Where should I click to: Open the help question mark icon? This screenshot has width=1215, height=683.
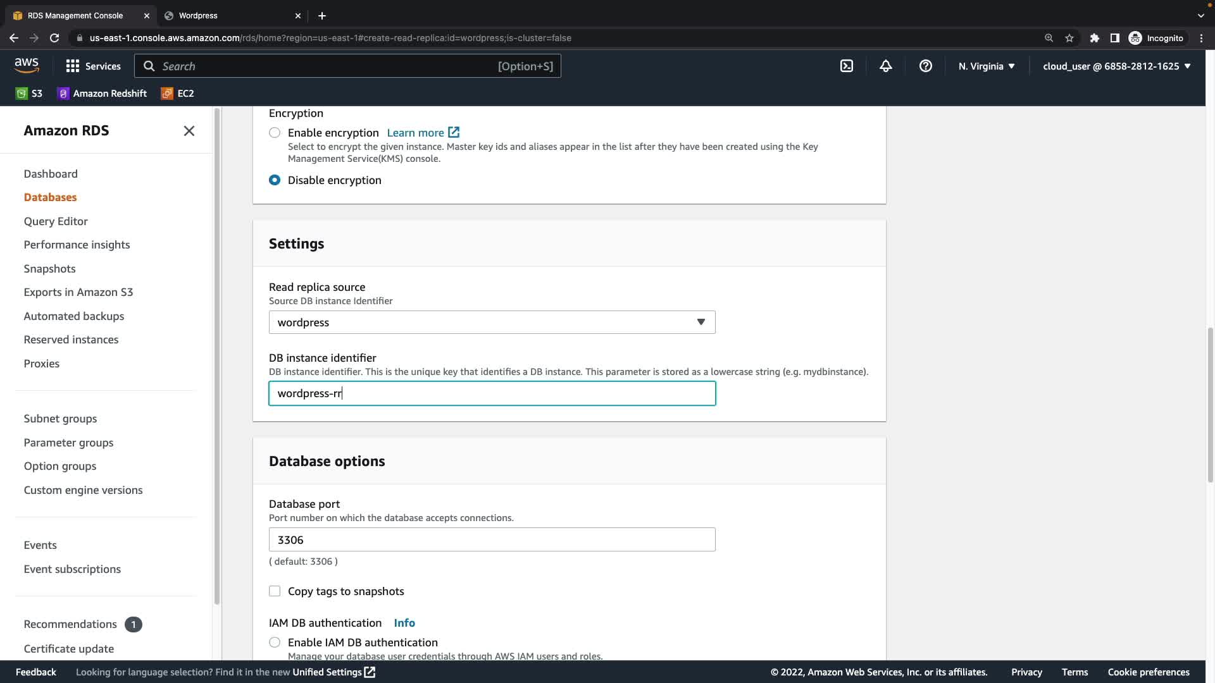pos(925,66)
